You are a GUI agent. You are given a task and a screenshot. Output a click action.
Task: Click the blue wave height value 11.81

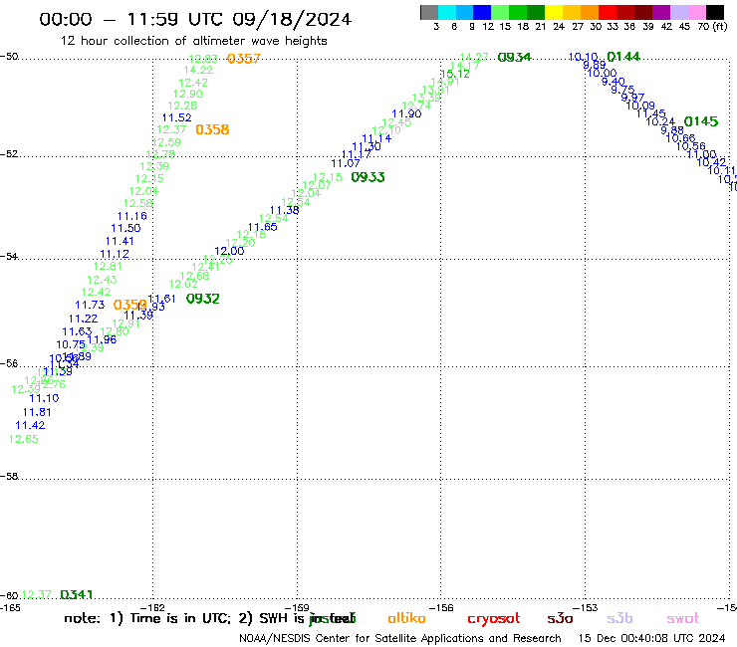(37, 412)
